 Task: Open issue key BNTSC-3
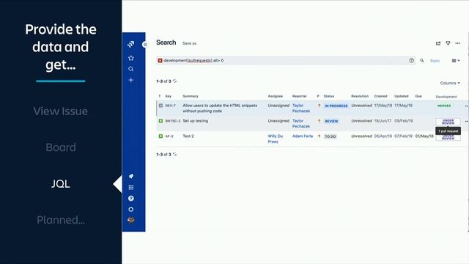click(x=173, y=121)
